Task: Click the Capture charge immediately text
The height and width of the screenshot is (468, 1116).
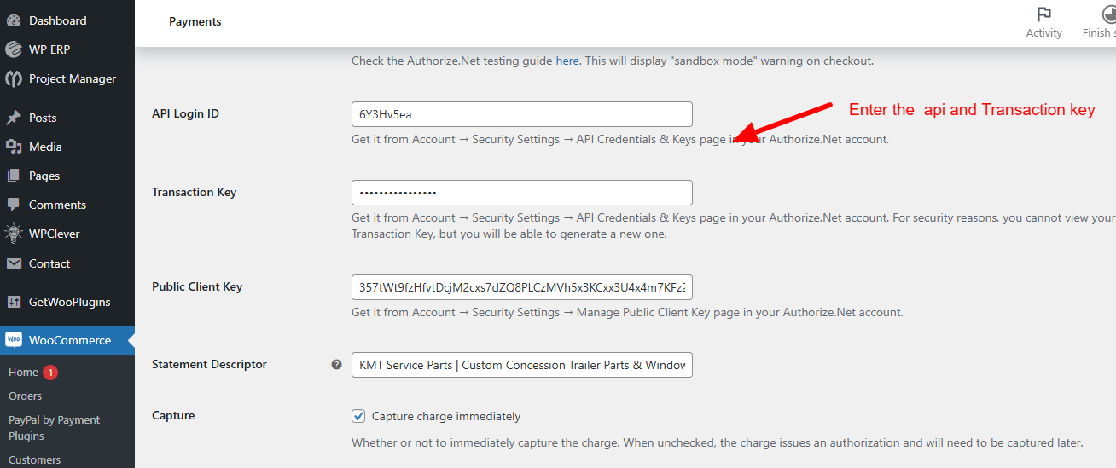Action: 446,416
